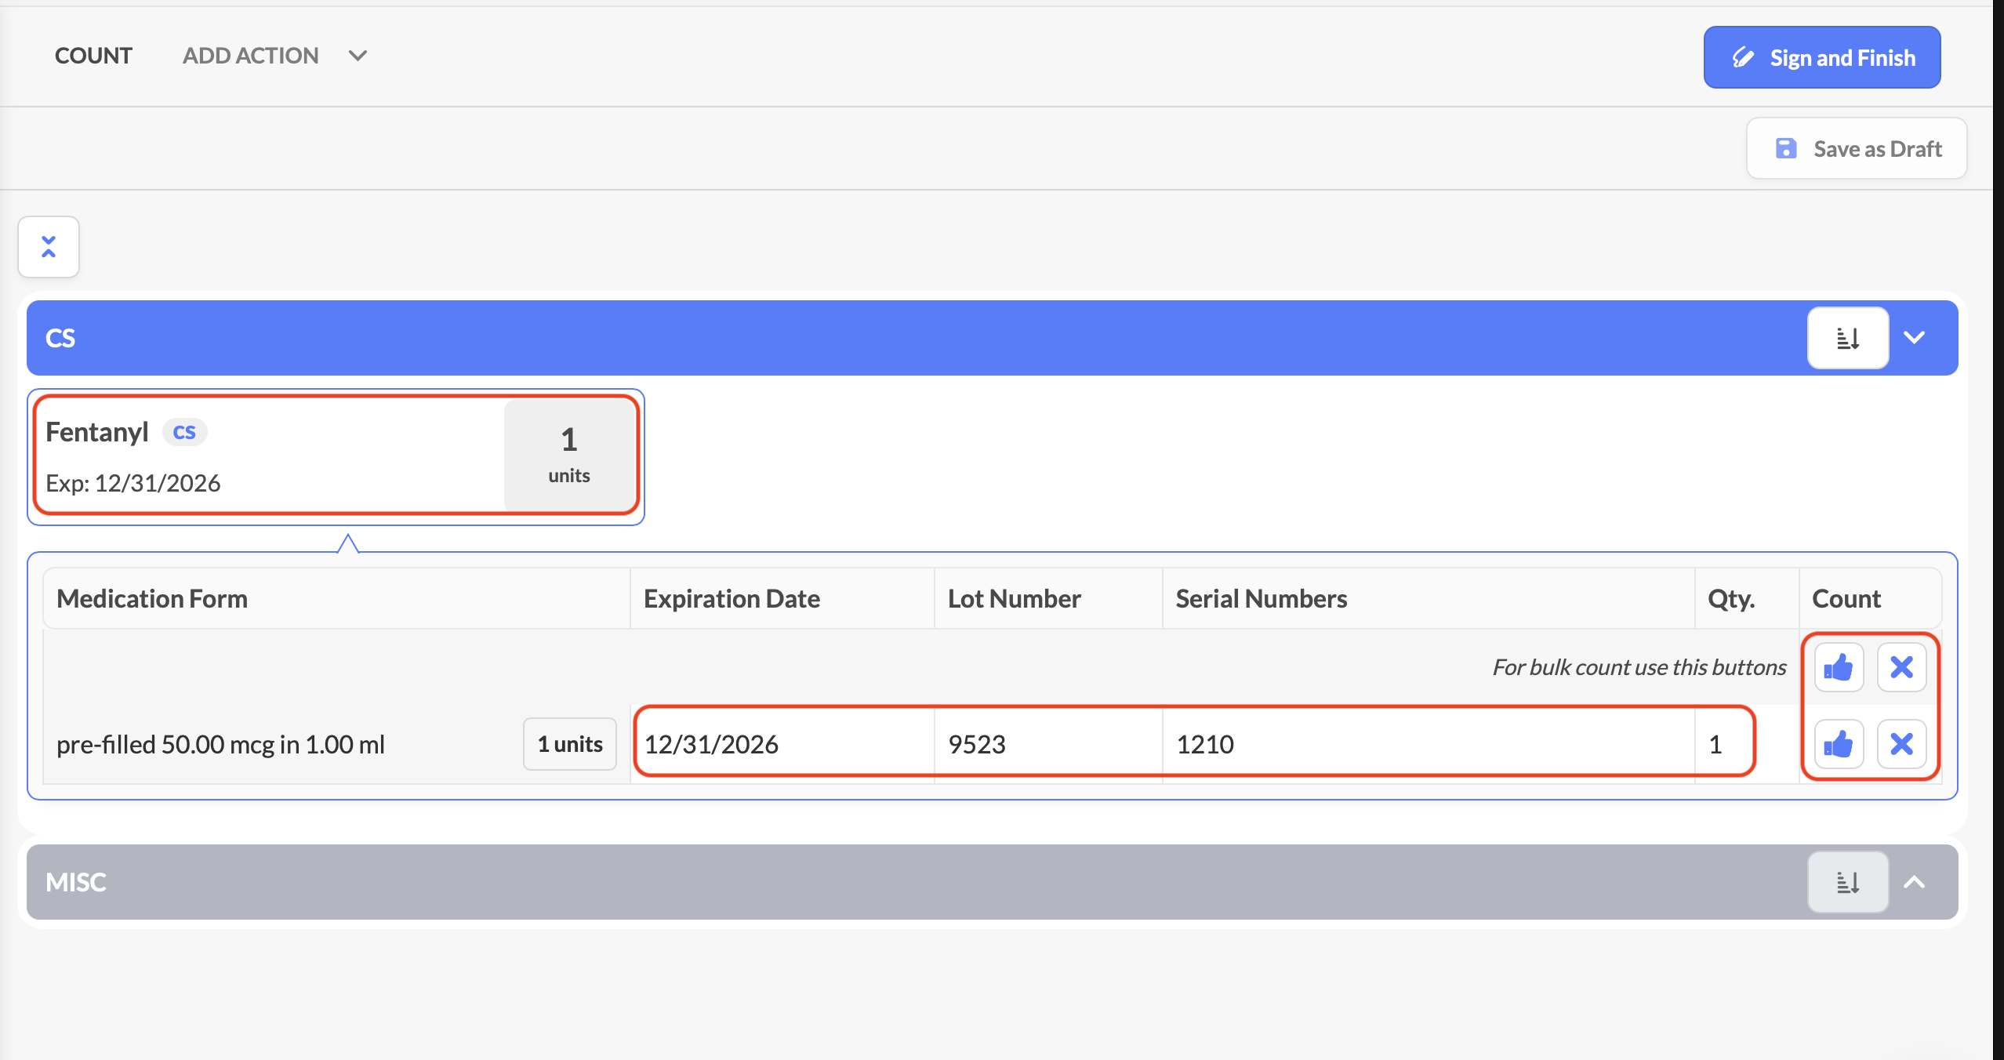Open the ADD ACTION menu
2004x1060 pixels.
point(250,56)
